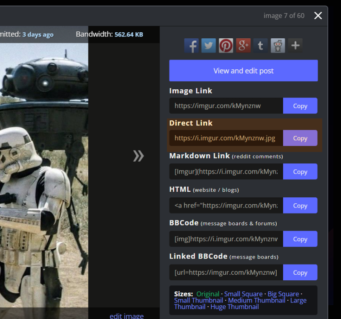The image size is (341, 319).
Task: Choose Huge Thumbnail size
Action: point(235,307)
